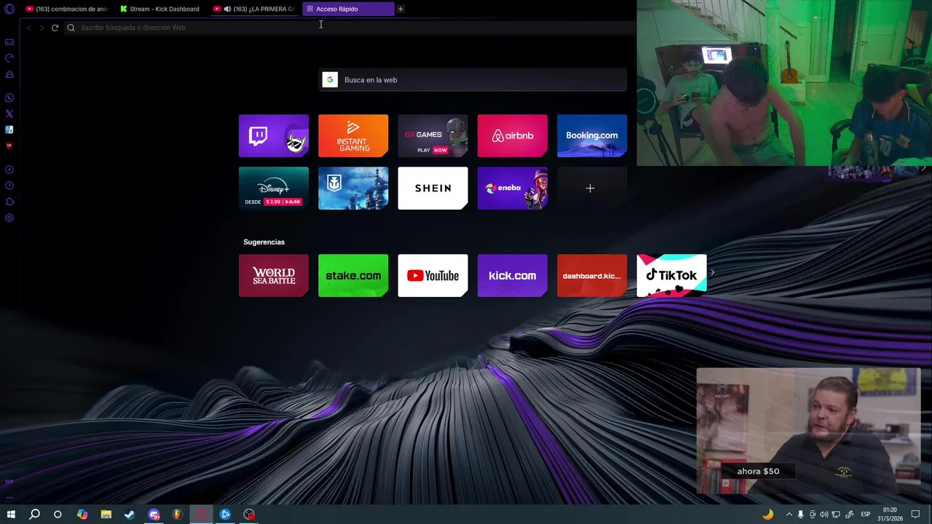Open the Player icon in sidebar
The width and height of the screenshot is (932, 524).
tap(9, 170)
